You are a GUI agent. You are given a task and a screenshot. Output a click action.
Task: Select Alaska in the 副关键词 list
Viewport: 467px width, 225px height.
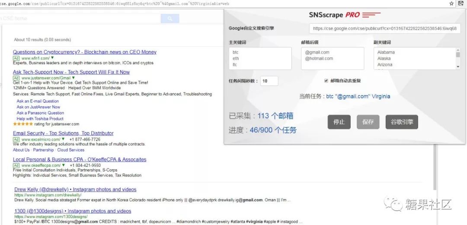[384, 58]
